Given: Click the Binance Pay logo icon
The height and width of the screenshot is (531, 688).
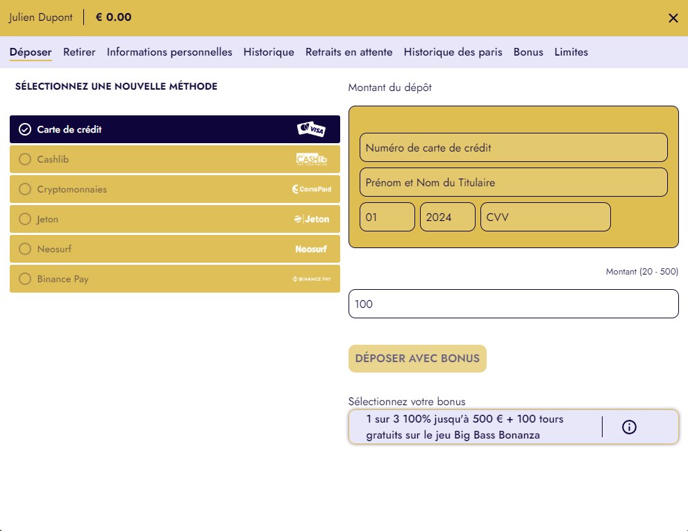Looking at the screenshot, I should tap(311, 279).
